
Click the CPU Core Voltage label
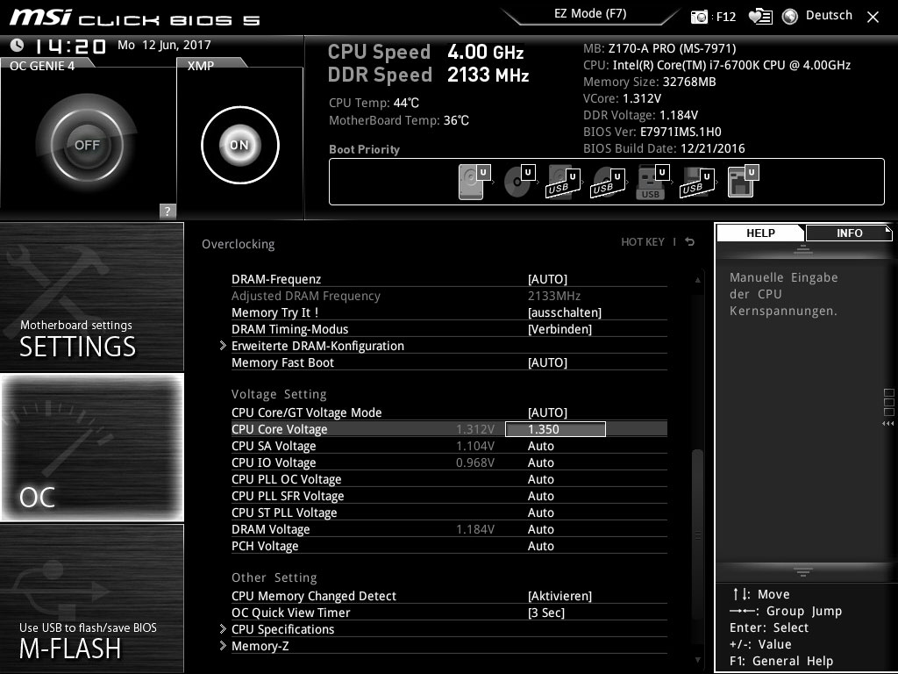(279, 428)
